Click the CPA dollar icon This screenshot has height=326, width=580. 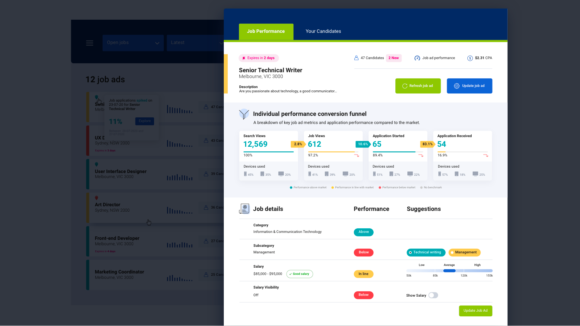pos(470,58)
